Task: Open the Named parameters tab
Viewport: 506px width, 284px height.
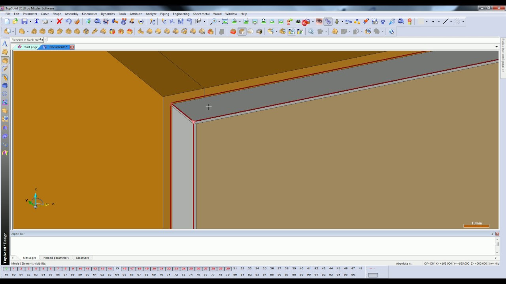Action: click(x=56, y=258)
